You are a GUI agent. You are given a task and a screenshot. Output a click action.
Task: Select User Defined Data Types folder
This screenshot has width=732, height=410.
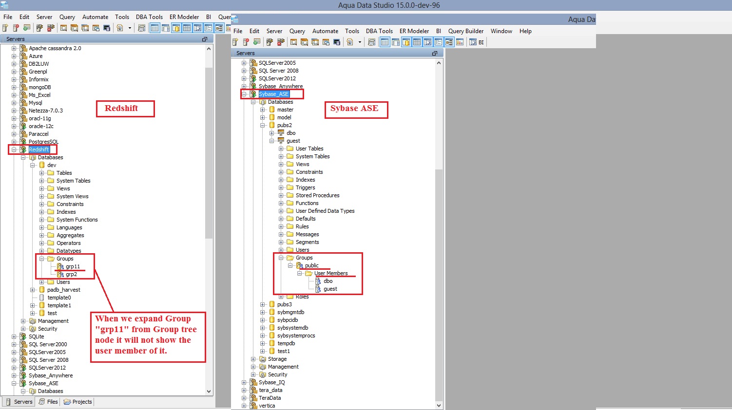(x=325, y=211)
